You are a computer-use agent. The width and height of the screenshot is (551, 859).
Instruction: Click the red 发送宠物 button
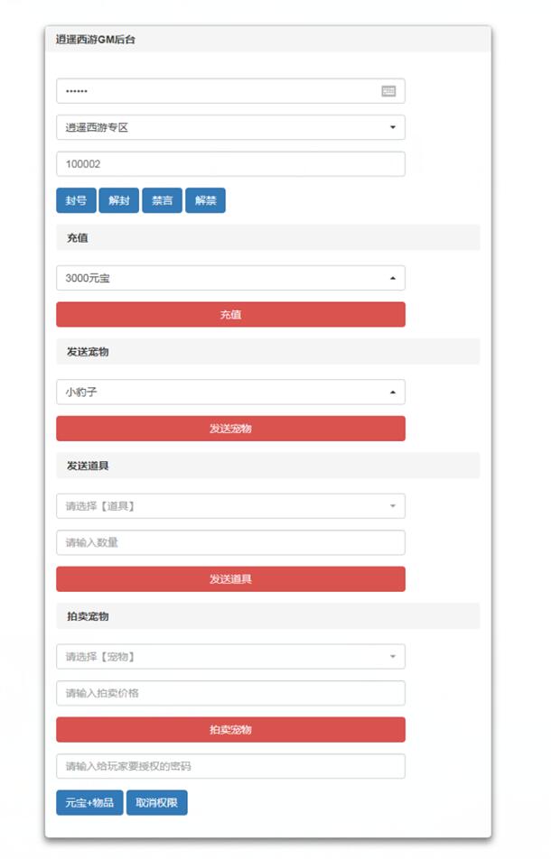pyautogui.click(x=230, y=429)
